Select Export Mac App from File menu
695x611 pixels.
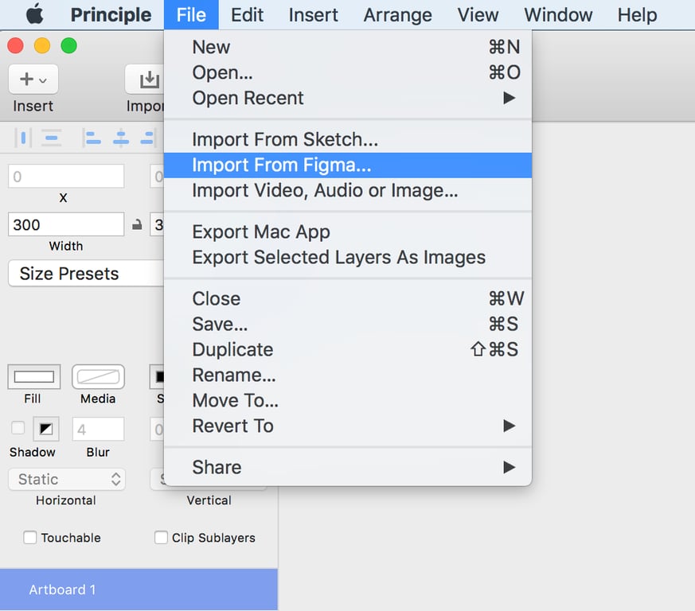pos(261,232)
